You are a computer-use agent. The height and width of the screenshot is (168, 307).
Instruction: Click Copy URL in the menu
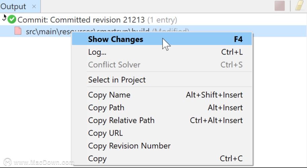105,133
